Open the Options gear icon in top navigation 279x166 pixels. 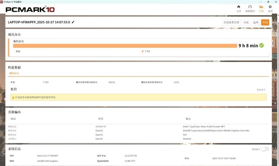point(270,7)
